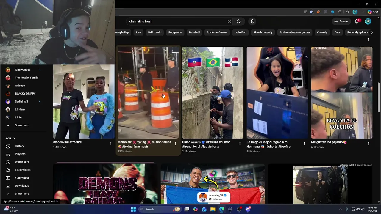Clear the search box with the X icon
Image resolution: width=381 pixels, height=214 pixels.
pos(229,21)
